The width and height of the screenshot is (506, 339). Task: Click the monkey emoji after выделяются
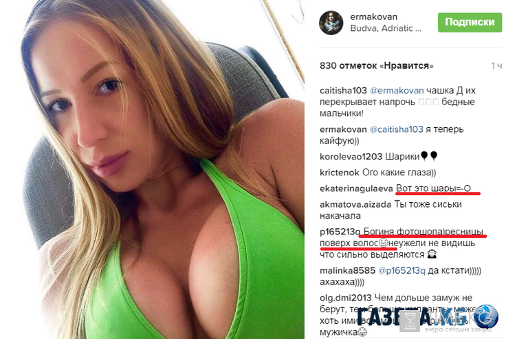432,254
